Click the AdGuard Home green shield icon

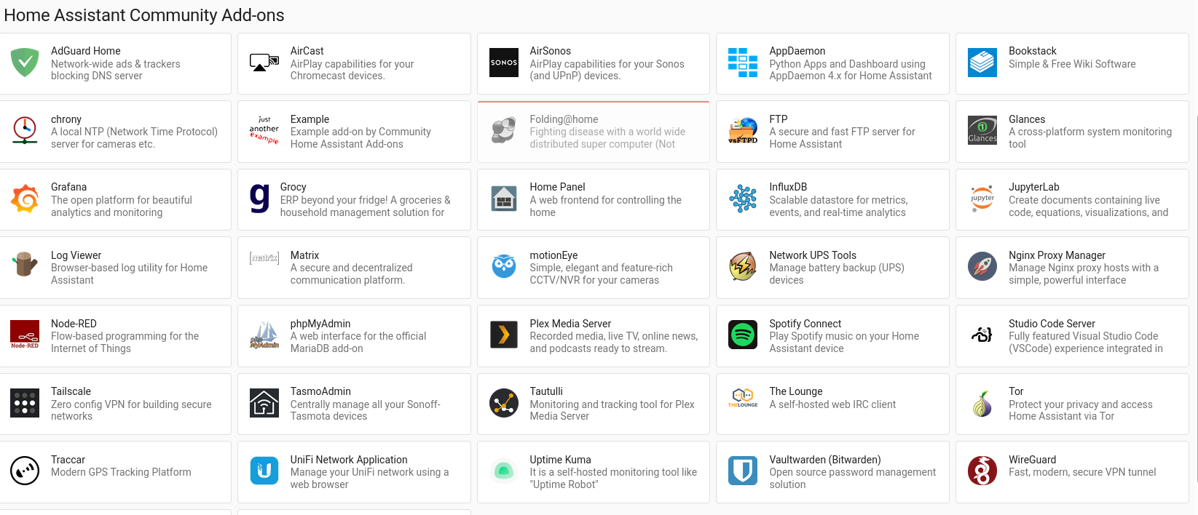(25, 63)
